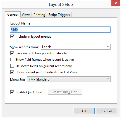Uncheck Include in layout menus
122x119 pixels.
(x=12, y=37)
